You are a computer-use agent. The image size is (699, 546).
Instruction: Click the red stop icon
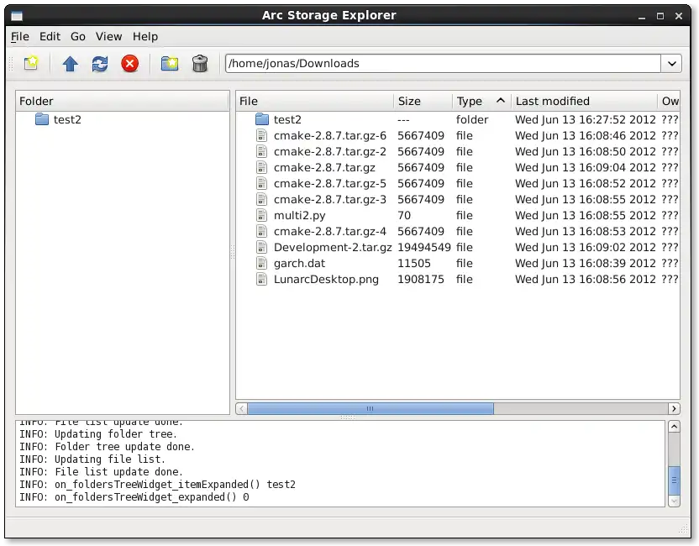130,64
